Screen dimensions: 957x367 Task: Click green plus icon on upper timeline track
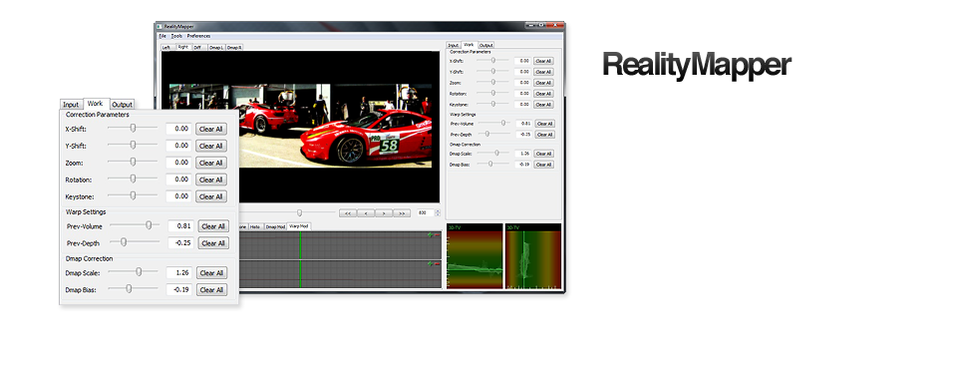(430, 234)
